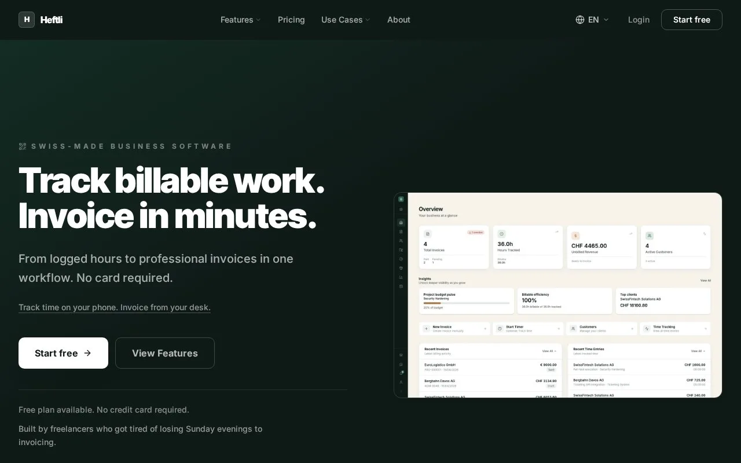The image size is (741, 463).
Task: Click the currency icon on Unbilled Revenue card
Action: pos(575,236)
